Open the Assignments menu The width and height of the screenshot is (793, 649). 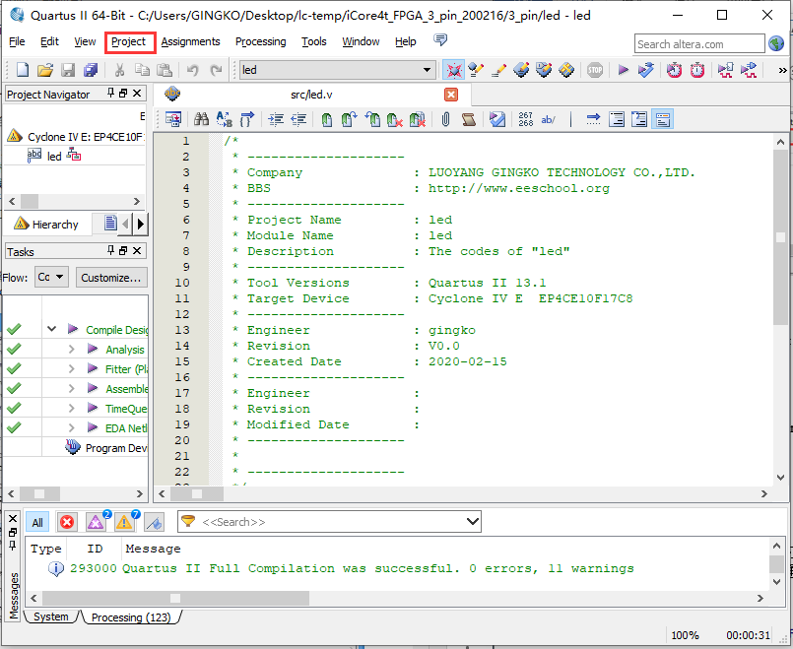(190, 41)
